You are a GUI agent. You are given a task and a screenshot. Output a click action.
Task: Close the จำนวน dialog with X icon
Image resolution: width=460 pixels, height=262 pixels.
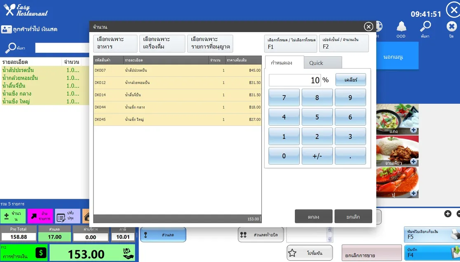click(368, 27)
